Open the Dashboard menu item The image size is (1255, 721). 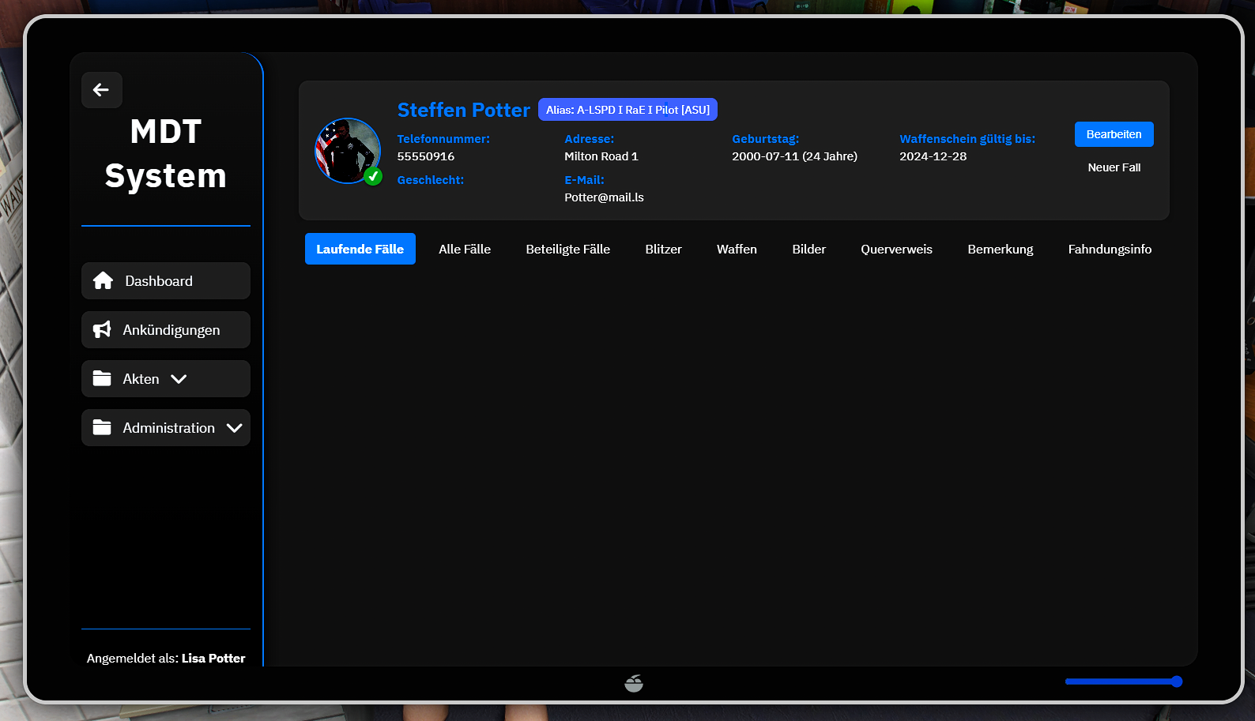[166, 280]
